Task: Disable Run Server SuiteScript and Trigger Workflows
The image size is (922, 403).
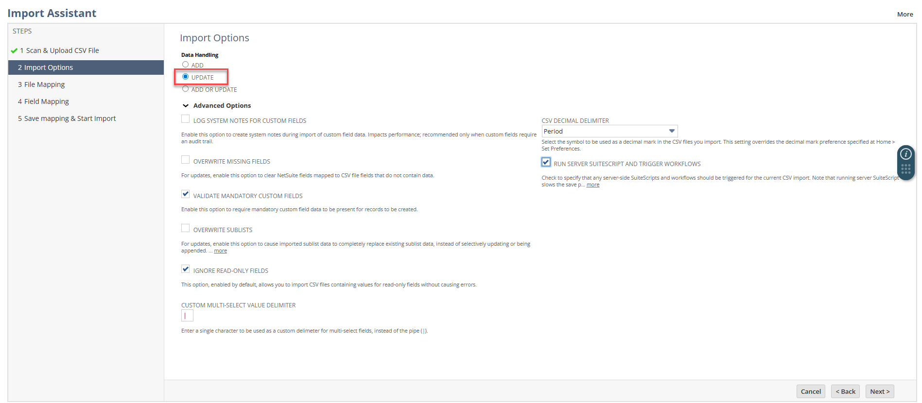Action: coord(546,162)
